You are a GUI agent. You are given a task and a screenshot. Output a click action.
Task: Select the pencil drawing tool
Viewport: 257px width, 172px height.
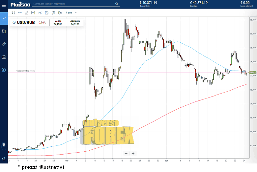[26, 13]
